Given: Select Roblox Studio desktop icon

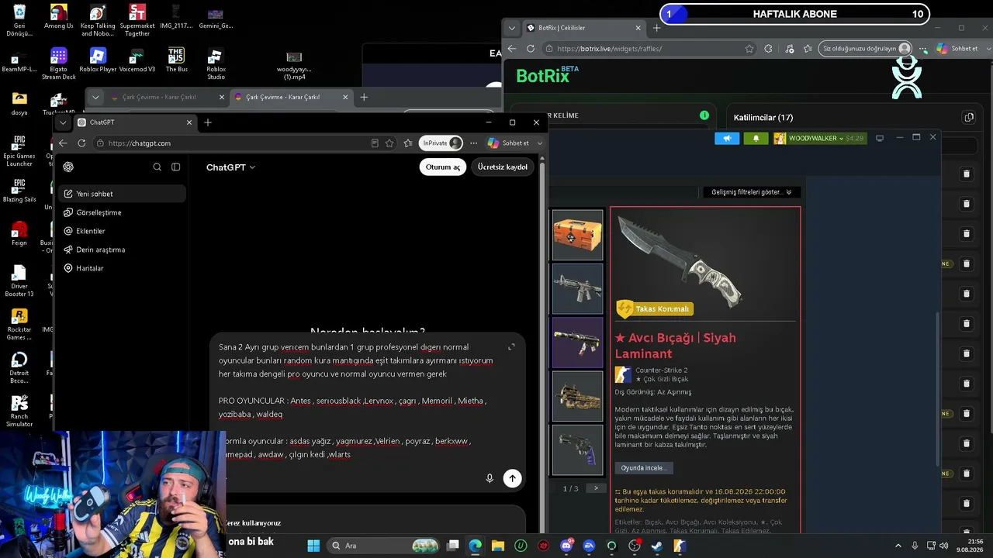Looking at the screenshot, I should coord(216,64).
